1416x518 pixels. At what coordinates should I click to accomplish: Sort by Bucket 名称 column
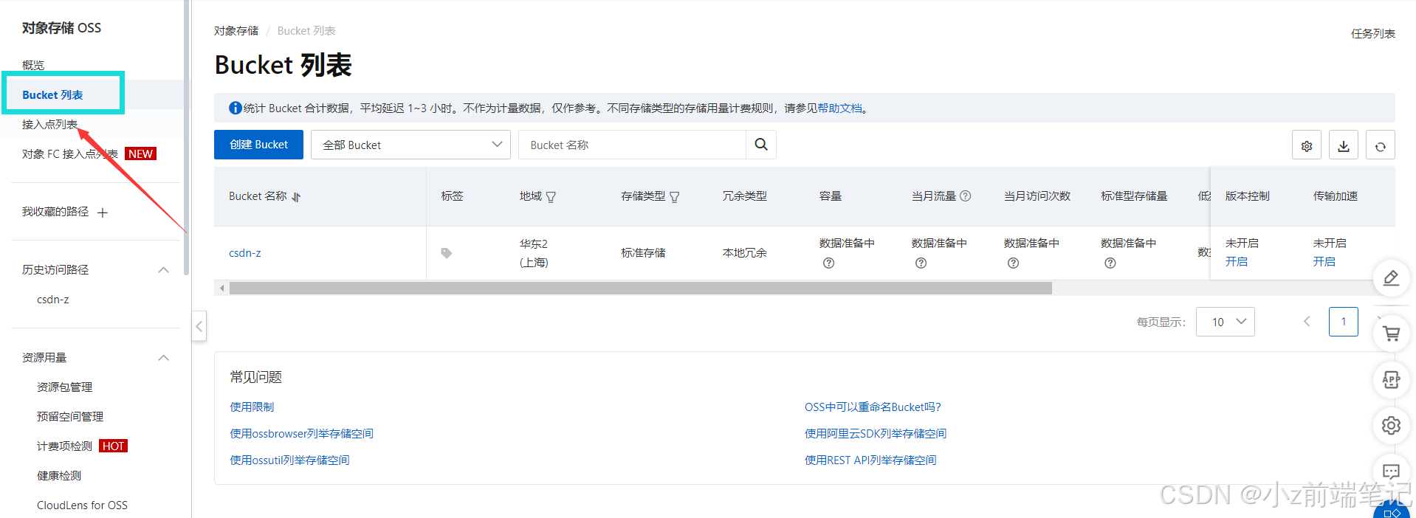click(296, 197)
